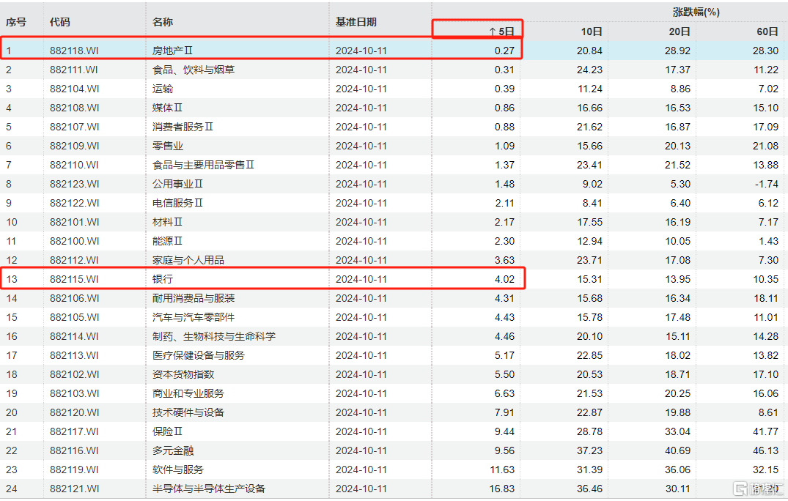Open the 房地产Ⅱ index name

point(173,51)
